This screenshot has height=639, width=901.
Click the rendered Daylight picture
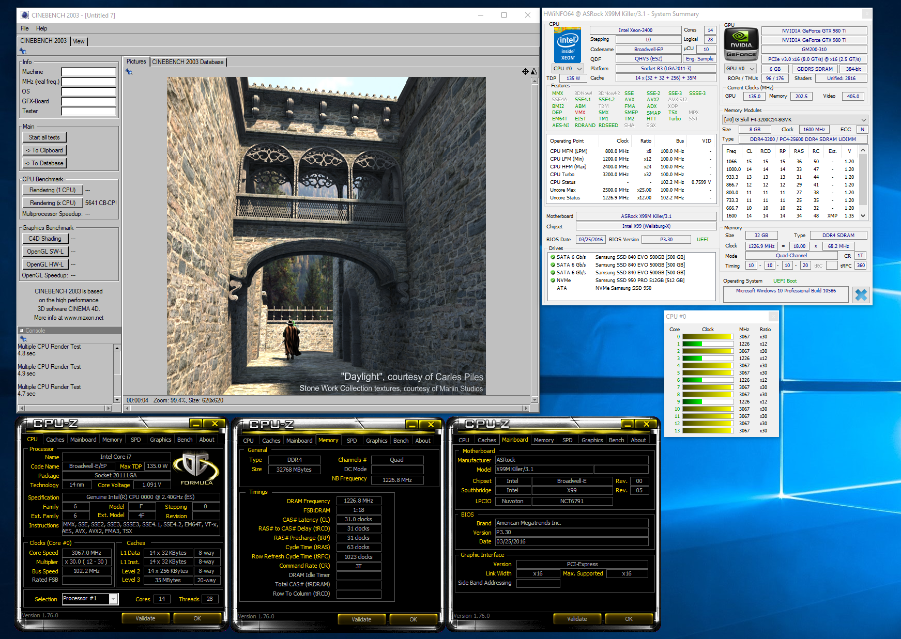point(326,236)
